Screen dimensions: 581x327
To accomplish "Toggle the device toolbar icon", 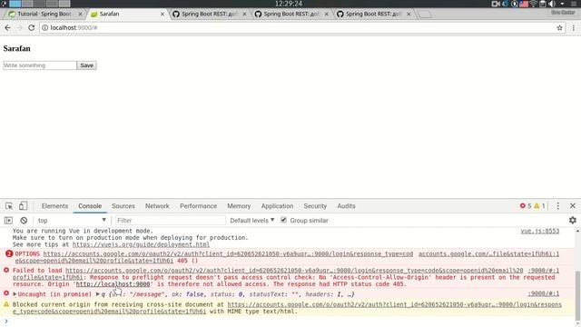I will click(x=23, y=205).
